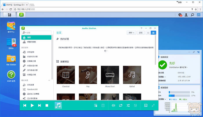Toggle shuffle mode in player bar
The height and width of the screenshot is (117, 203).
[x=128, y=105]
